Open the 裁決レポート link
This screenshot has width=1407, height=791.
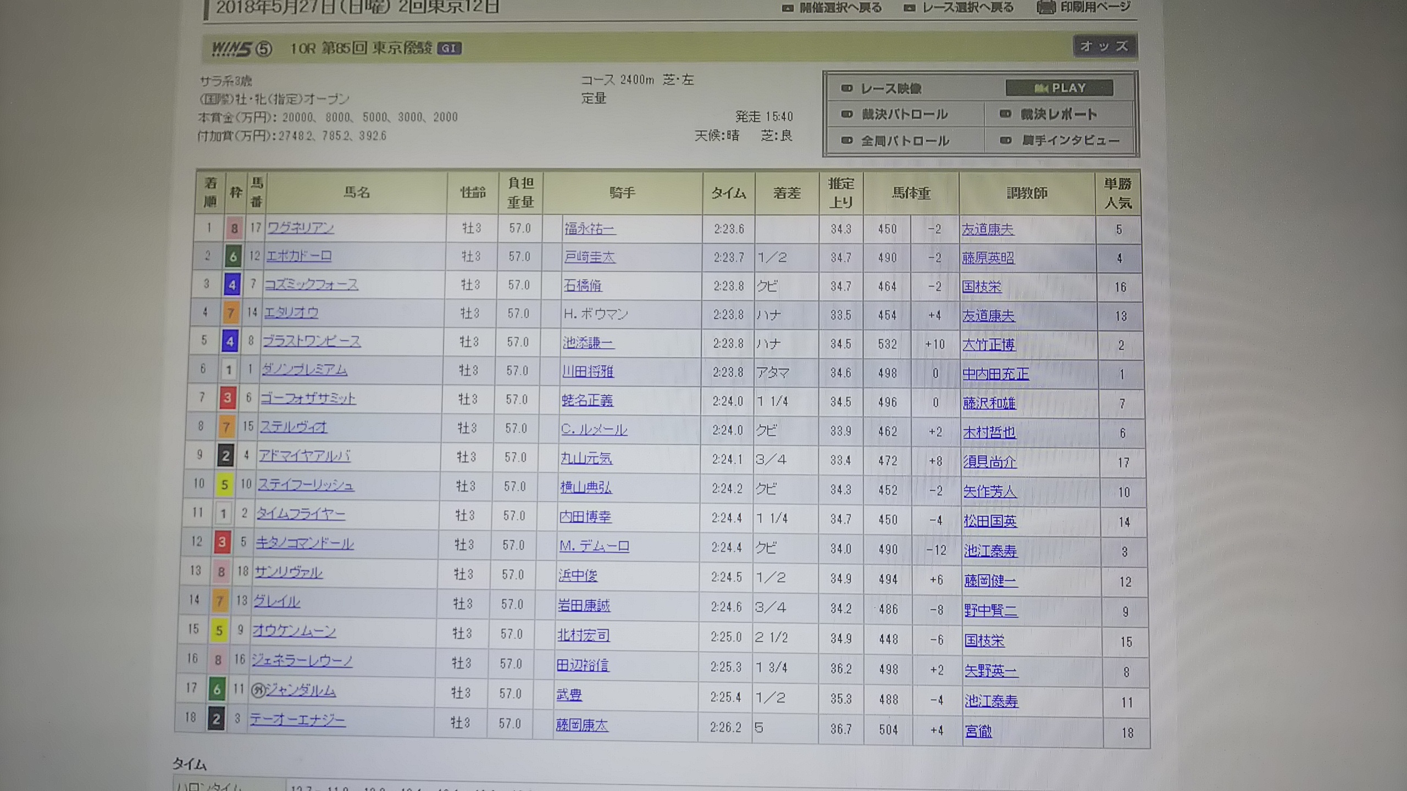pyautogui.click(x=1058, y=114)
